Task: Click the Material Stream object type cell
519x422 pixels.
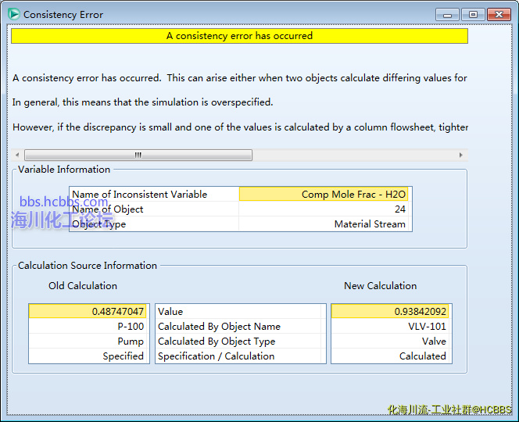Action: pyautogui.click(x=324, y=224)
